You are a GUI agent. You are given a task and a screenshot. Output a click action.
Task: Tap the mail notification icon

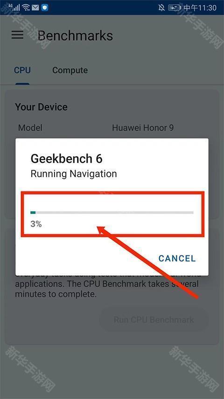(35, 7)
